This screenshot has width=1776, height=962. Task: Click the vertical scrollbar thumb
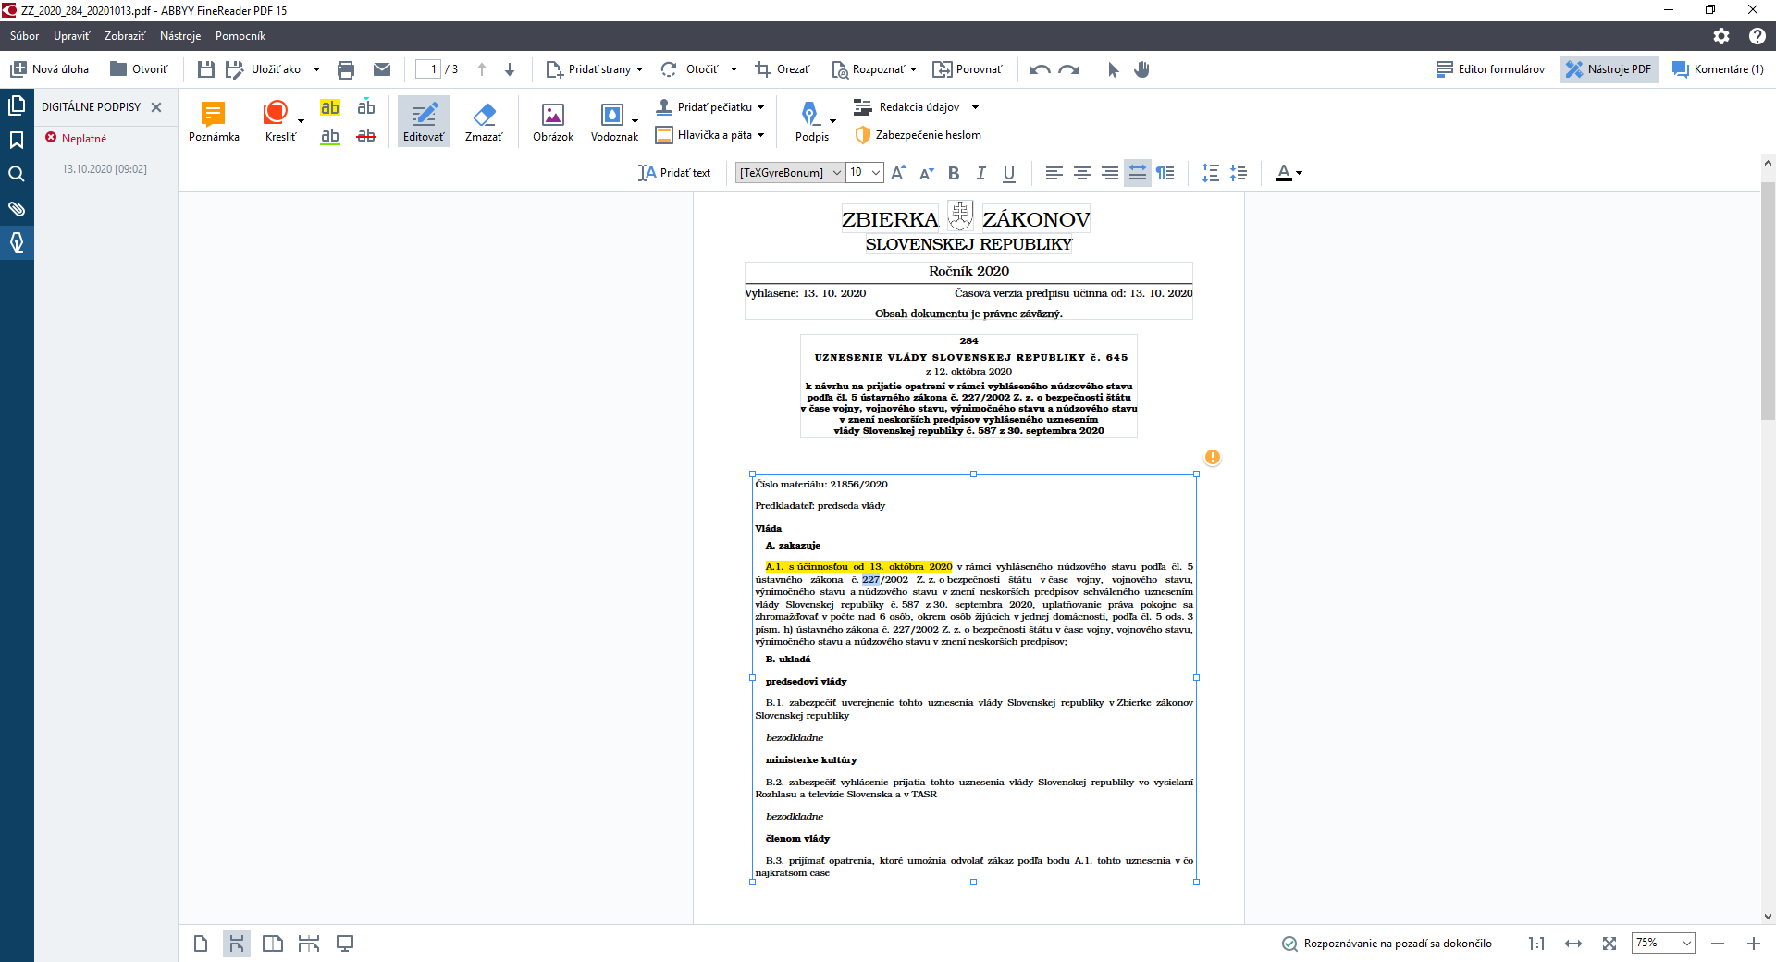click(x=1768, y=301)
